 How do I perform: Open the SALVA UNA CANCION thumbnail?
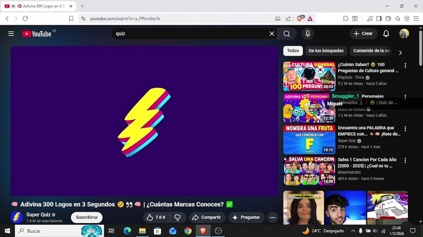pos(309,171)
